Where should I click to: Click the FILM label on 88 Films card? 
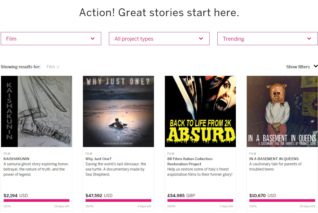[171, 154]
